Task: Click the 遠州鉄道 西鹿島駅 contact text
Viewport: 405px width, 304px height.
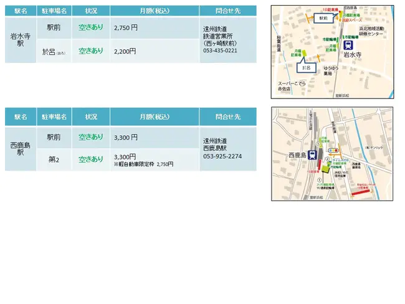Action: 215,145
